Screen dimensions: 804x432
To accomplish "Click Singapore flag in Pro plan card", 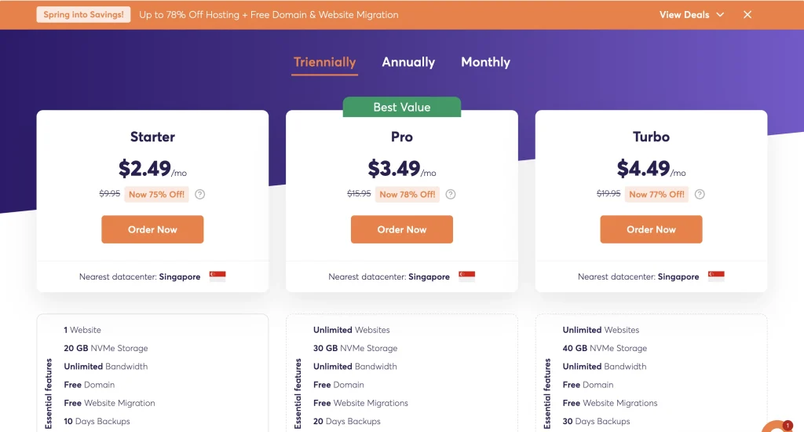I will (x=466, y=276).
